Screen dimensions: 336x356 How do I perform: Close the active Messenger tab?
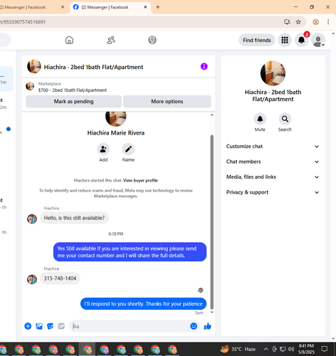tap(145, 7)
